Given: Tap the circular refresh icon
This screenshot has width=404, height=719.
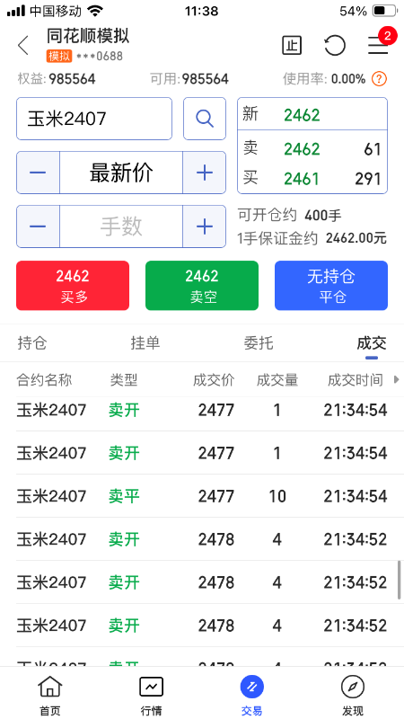Looking at the screenshot, I should (x=334, y=46).
